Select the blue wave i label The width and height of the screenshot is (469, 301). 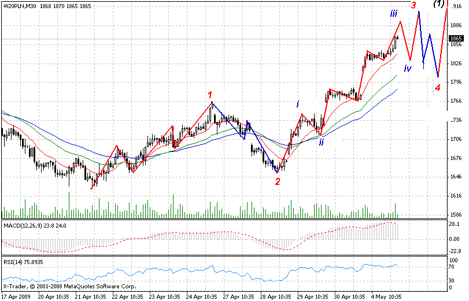coord(298,105)
